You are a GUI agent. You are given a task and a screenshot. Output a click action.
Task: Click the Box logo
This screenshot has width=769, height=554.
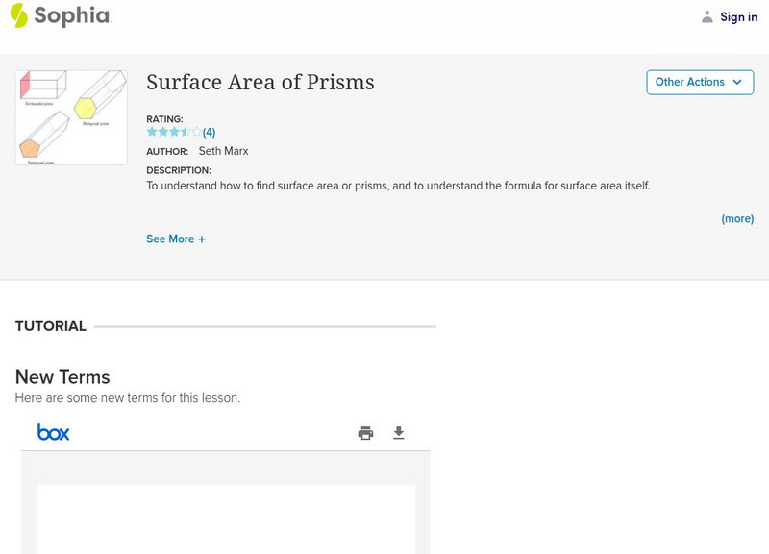pyautogui.click(x=54, y=433)
